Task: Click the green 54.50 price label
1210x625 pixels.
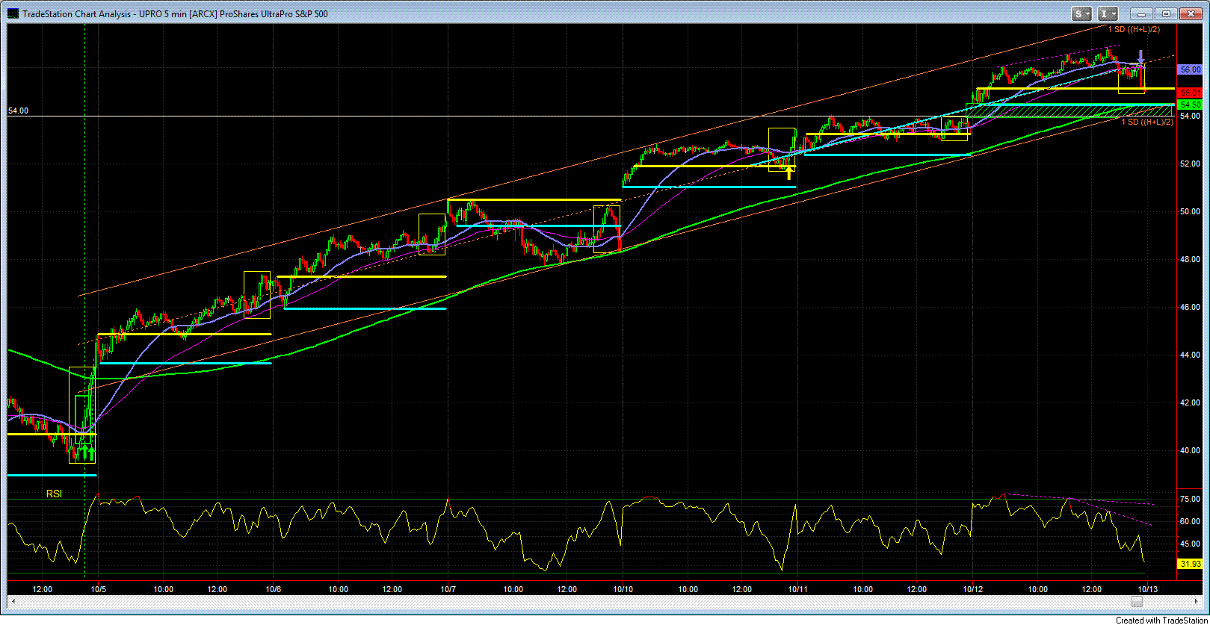Action: point(1190,104)
